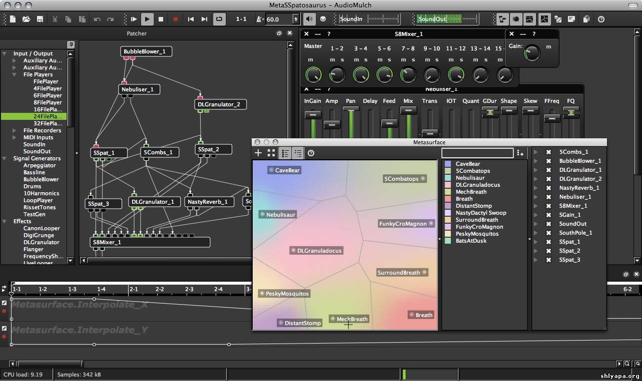Viewport: 642px width, 381px height.
Task: Select the DistantStomp preset in snapshot list
Action: coord(473,206)
